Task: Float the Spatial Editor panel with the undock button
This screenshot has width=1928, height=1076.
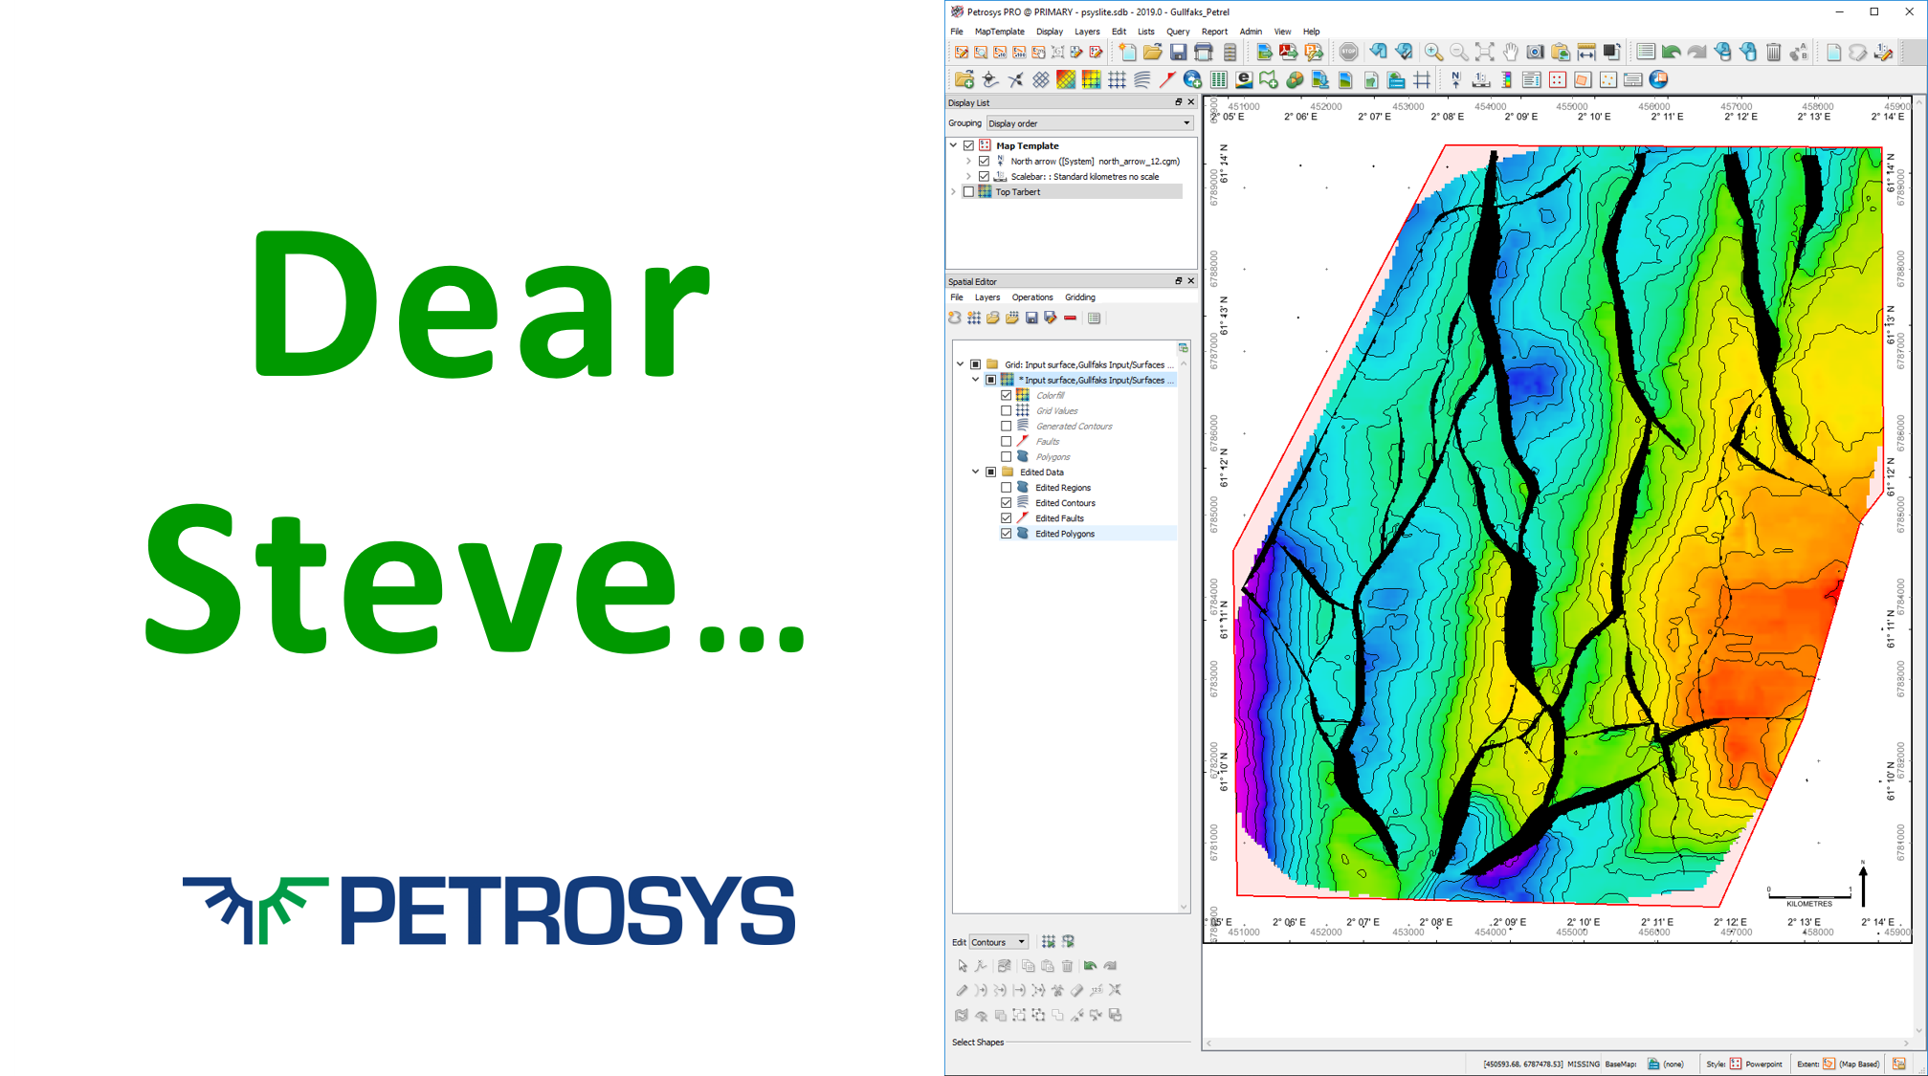Action: click(1178, 281)
